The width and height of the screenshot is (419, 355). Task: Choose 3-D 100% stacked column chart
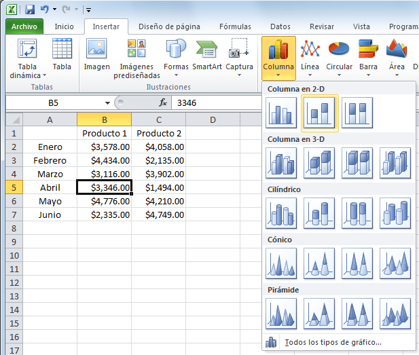pyautogui.click(x=357, y=163)
